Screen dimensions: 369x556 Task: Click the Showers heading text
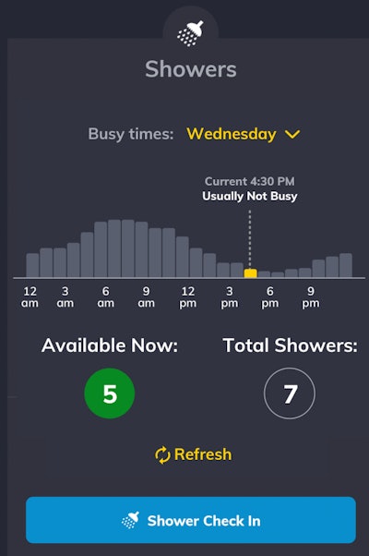point(191,68)
